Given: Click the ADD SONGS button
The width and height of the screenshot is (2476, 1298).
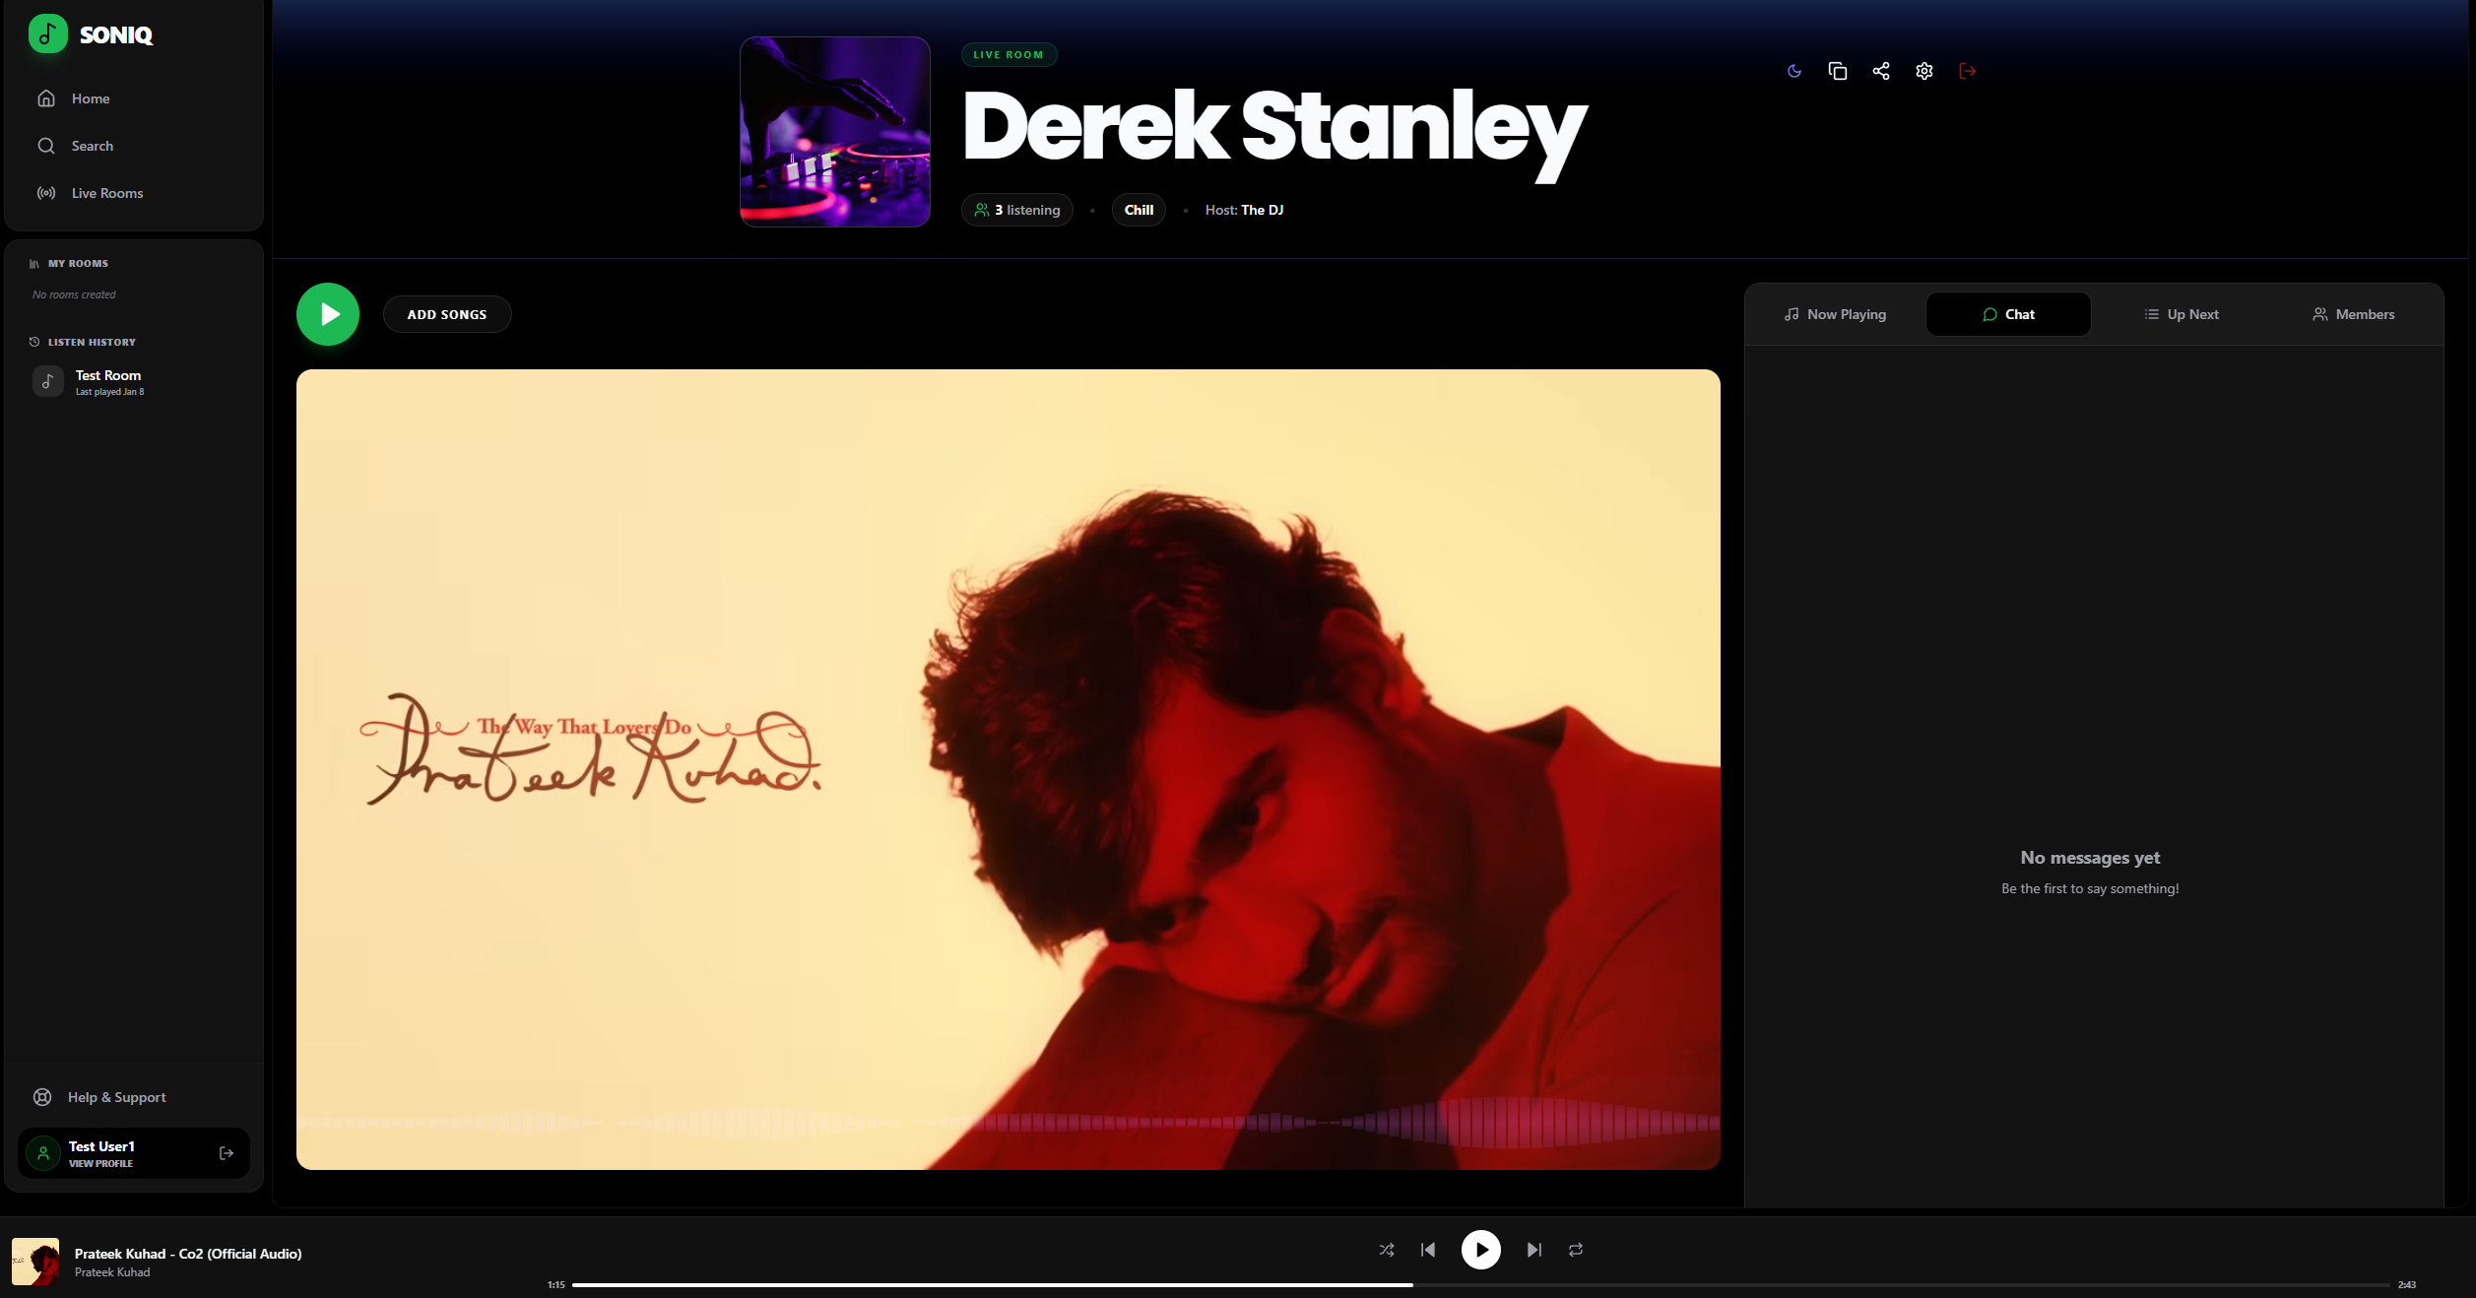Looking at the screenshot, I should point(446,314).
